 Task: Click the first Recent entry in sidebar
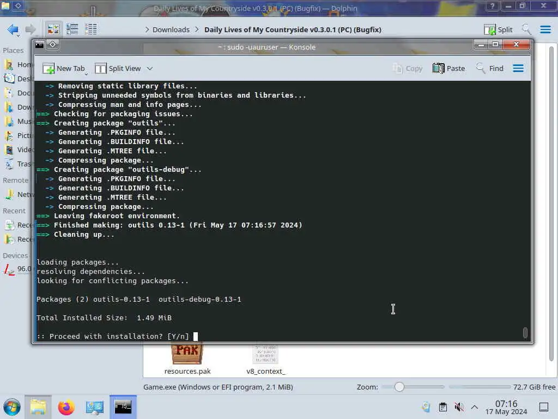point(18,225)
